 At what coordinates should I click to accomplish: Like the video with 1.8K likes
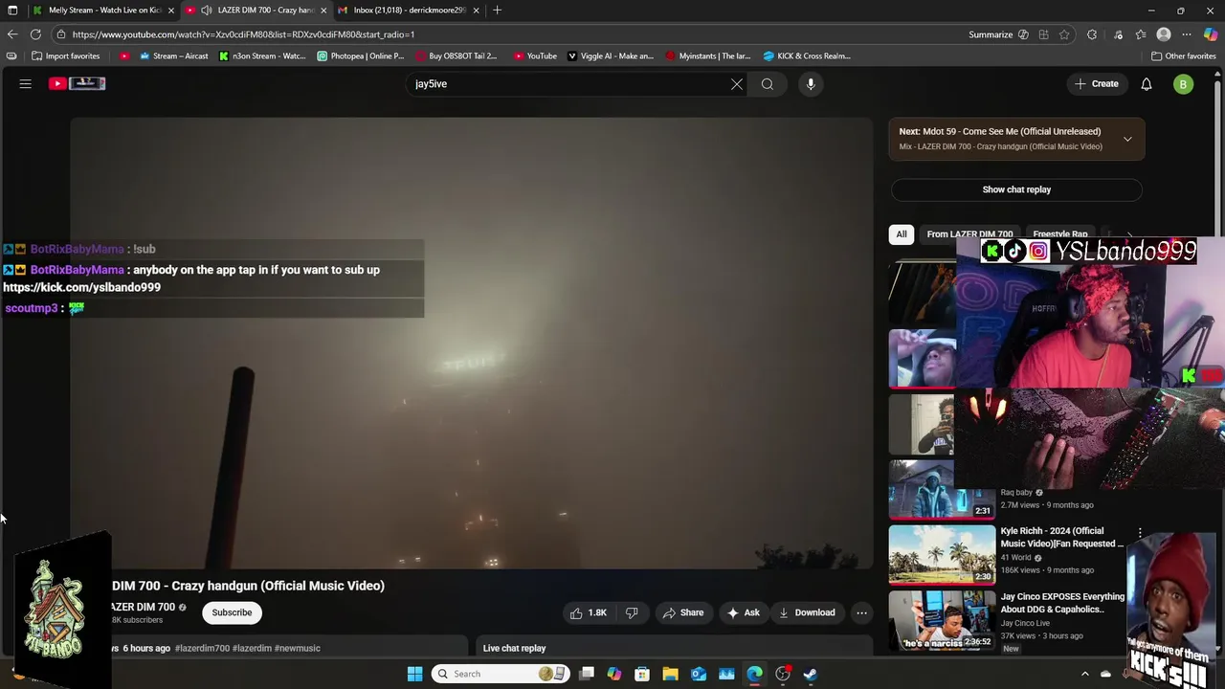pos(588,612)
